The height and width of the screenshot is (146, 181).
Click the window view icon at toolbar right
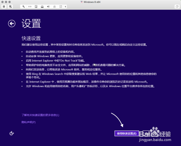coord(177,7)
